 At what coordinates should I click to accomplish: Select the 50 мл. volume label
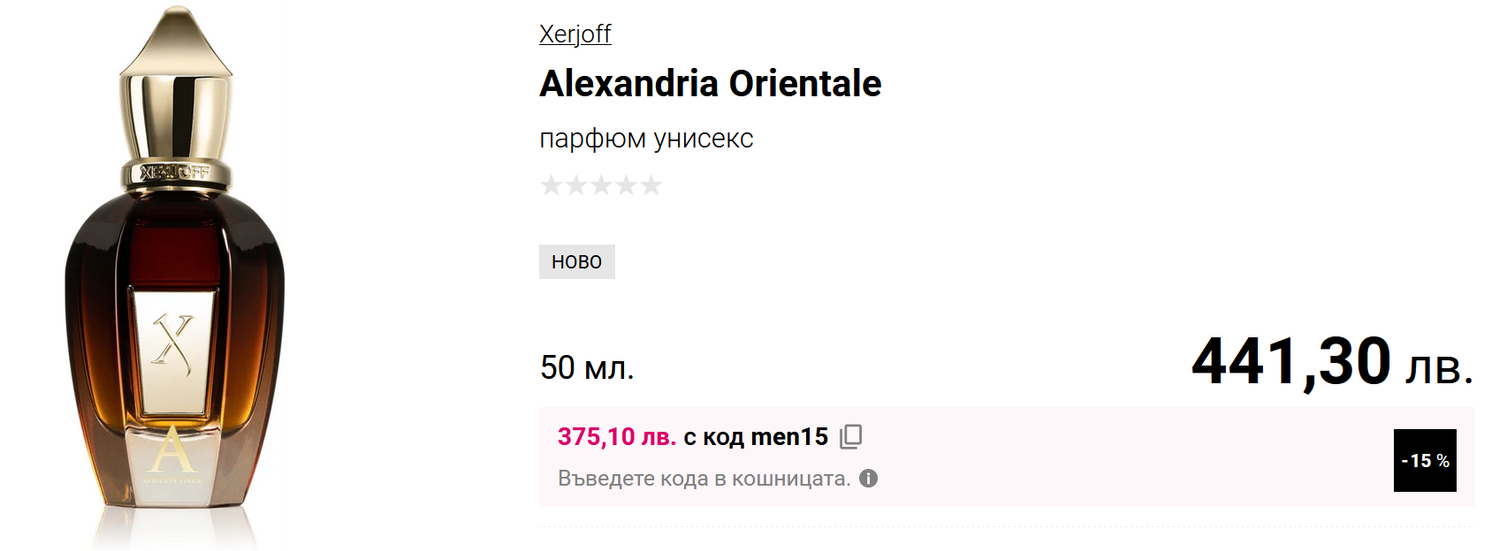coord(587,367)
